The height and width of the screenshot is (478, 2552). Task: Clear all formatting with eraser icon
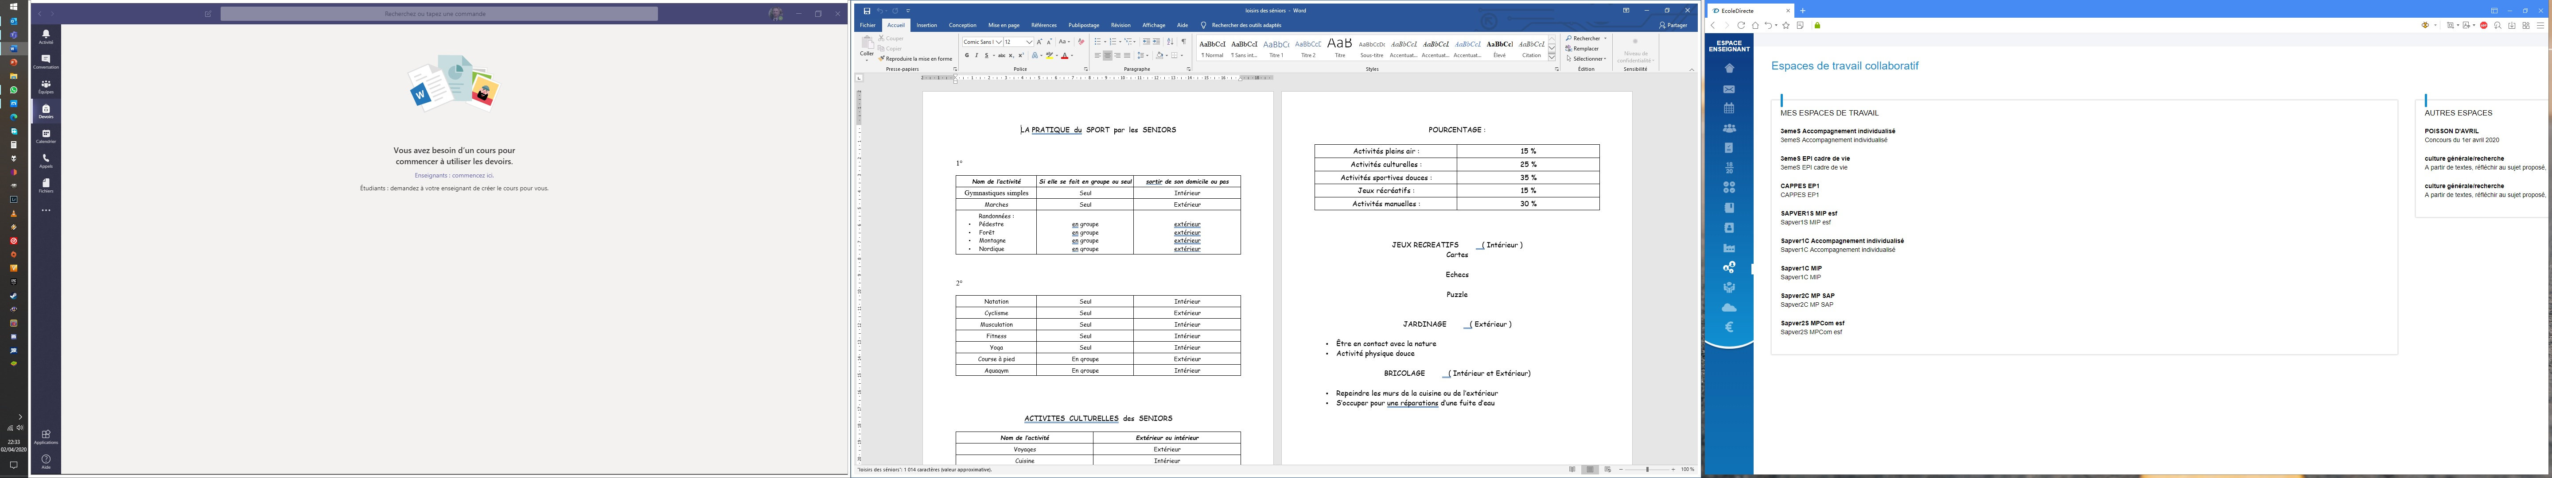1081,42
